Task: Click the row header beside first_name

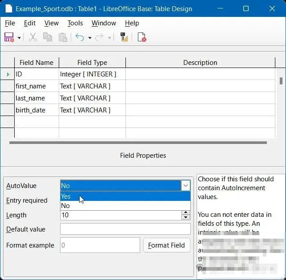Action: click(7, 86)
